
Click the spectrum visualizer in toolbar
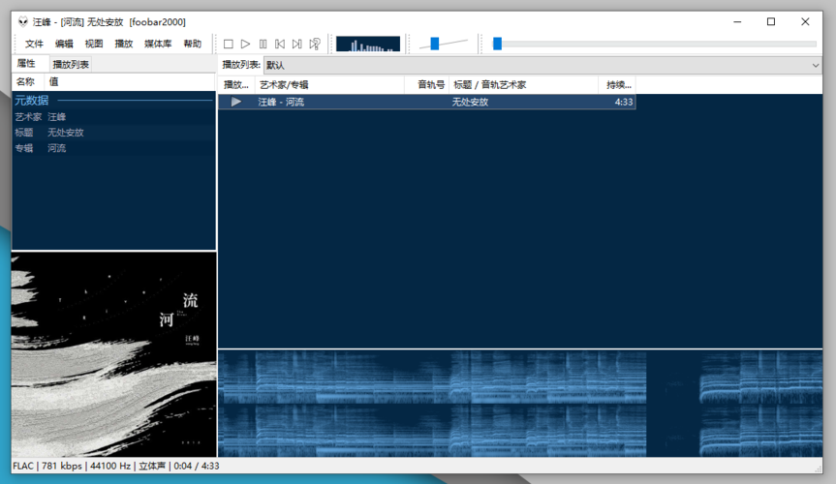click(368, 44)
